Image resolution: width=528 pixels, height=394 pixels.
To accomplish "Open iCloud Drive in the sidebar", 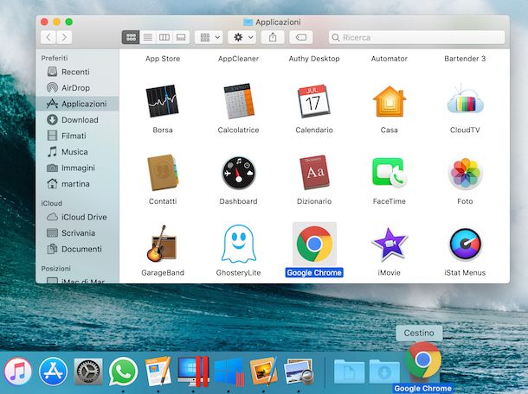I will (x=77, y=217).
